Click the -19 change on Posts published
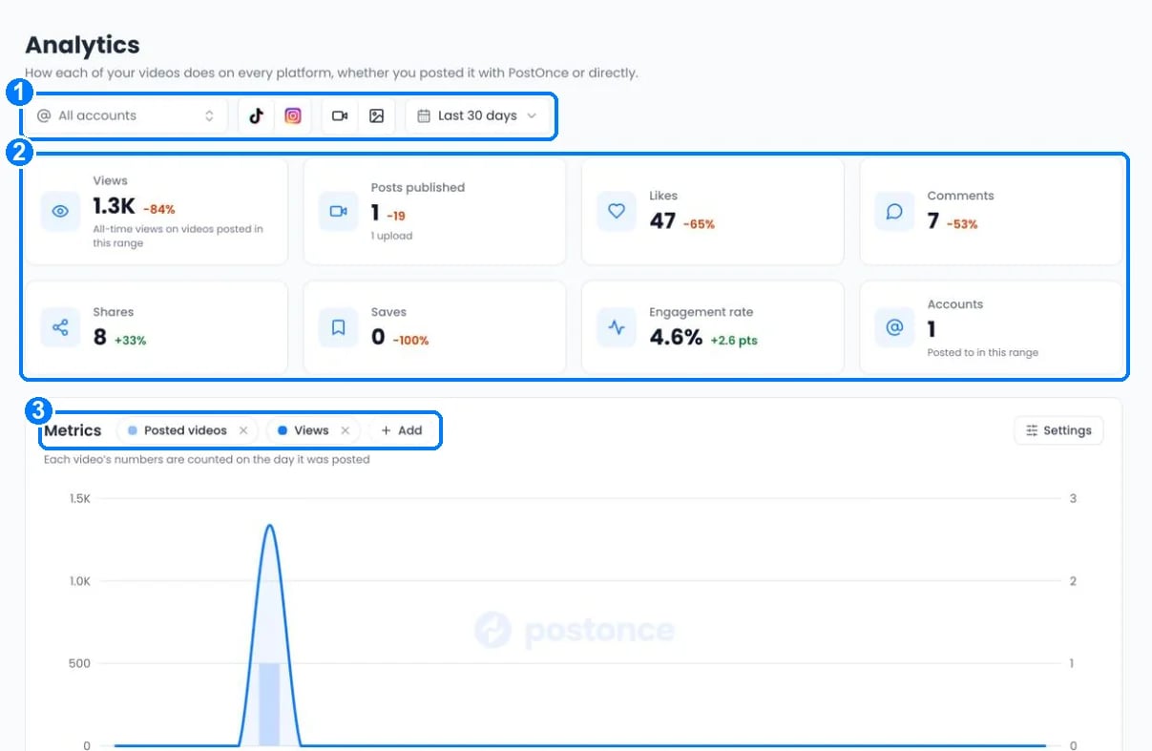 coord(396,216)
